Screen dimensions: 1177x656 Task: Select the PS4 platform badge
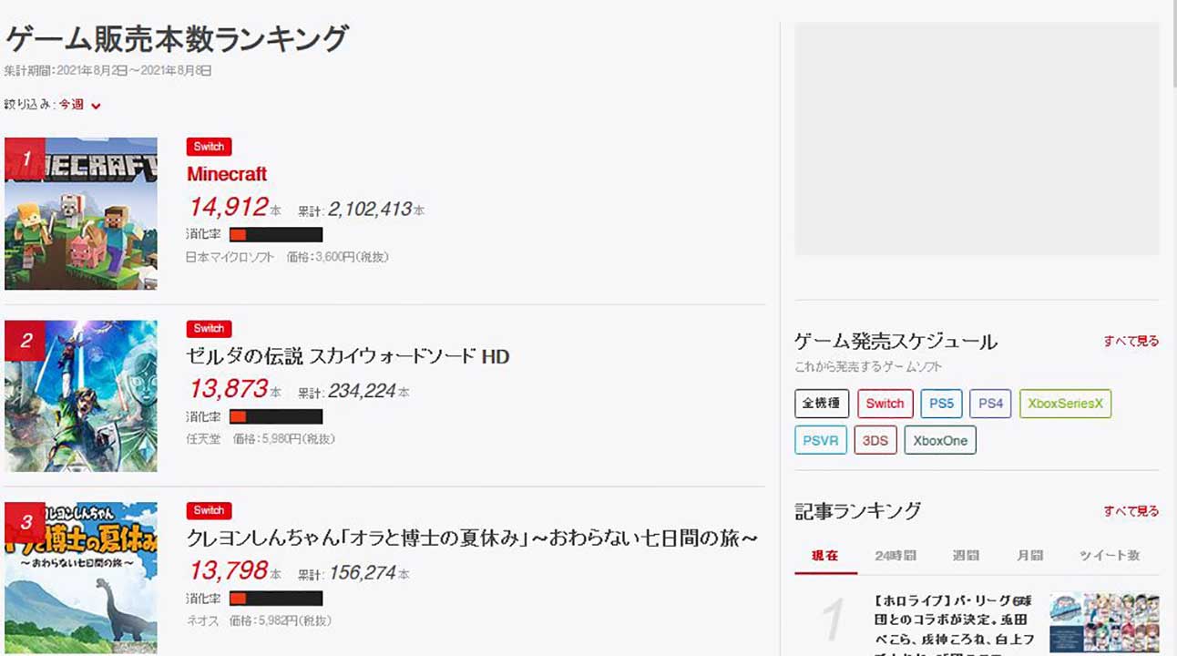[x=989, y=404]
